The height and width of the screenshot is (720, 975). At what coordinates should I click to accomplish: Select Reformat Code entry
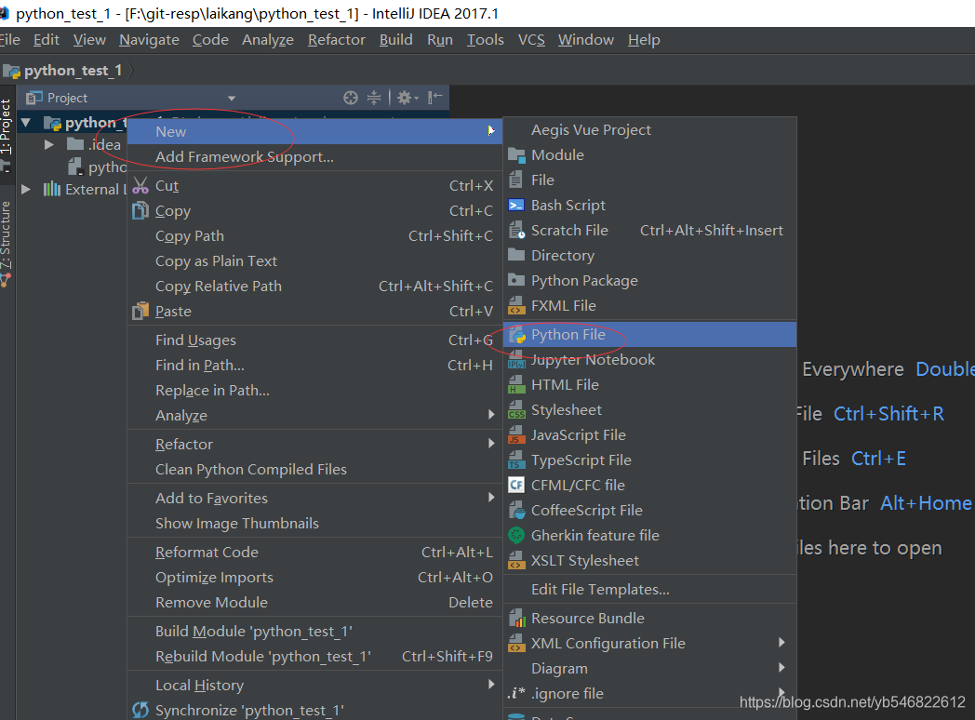click(314, 553)
